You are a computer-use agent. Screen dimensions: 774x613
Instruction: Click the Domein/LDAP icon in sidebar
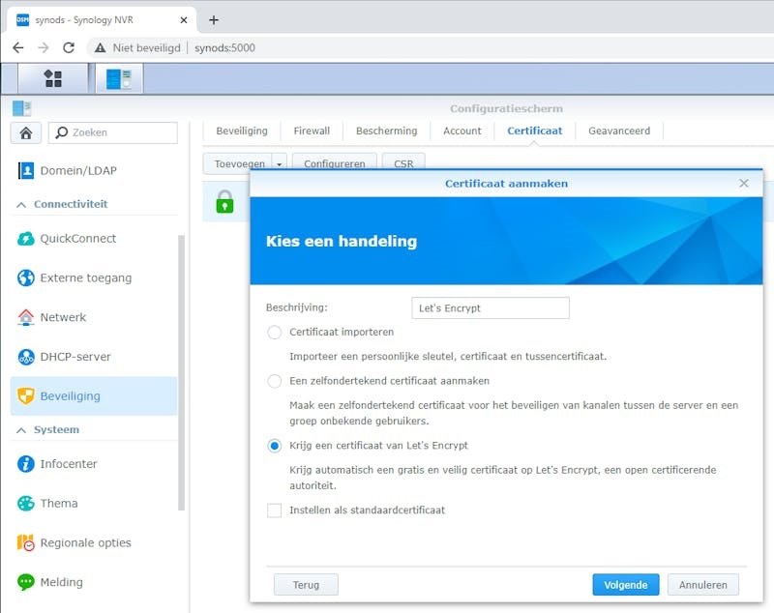pos(26,170)
